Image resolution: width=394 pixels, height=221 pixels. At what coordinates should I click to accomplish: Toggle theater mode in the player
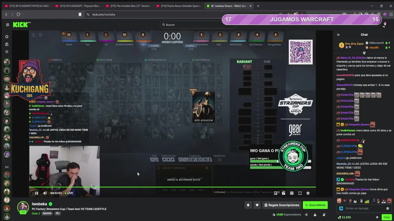(x=291, y=193)
